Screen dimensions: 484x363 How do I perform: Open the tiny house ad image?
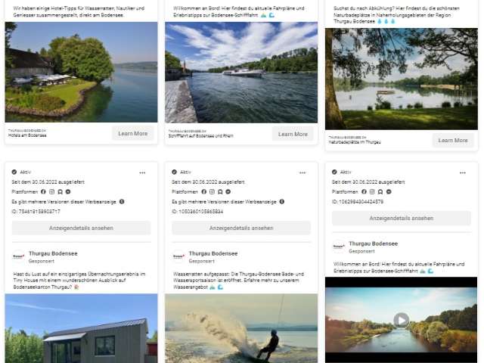point(81,328)
